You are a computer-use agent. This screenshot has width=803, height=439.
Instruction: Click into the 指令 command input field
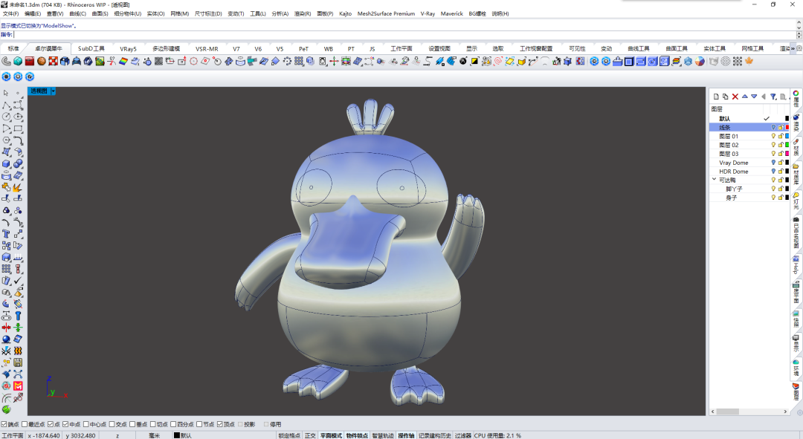click(404, 35)
